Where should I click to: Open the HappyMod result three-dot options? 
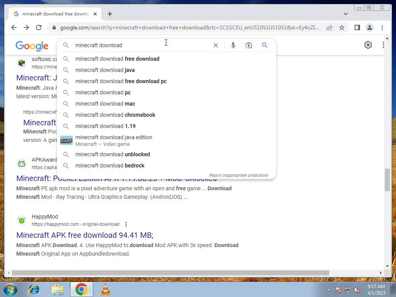point(126,224)
